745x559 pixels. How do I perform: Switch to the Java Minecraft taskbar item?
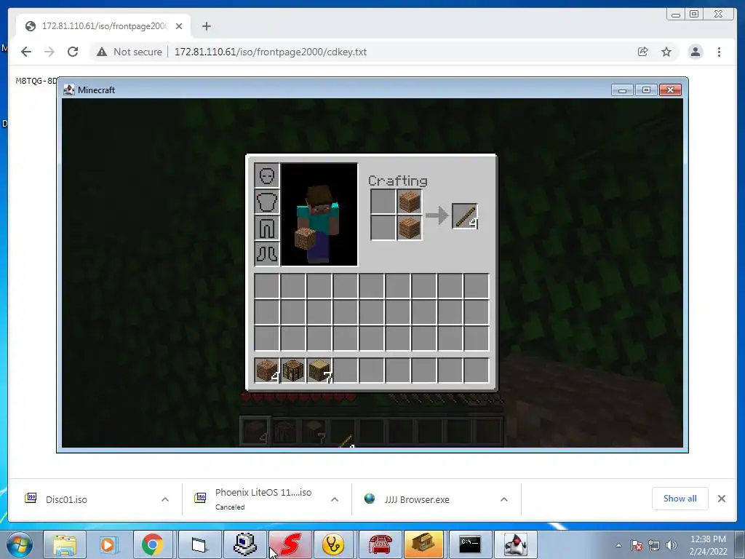pos(516,544)
